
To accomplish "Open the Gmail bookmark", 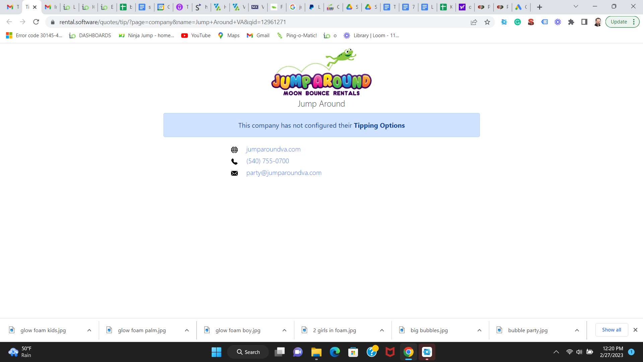I will (x=258, y=36).
